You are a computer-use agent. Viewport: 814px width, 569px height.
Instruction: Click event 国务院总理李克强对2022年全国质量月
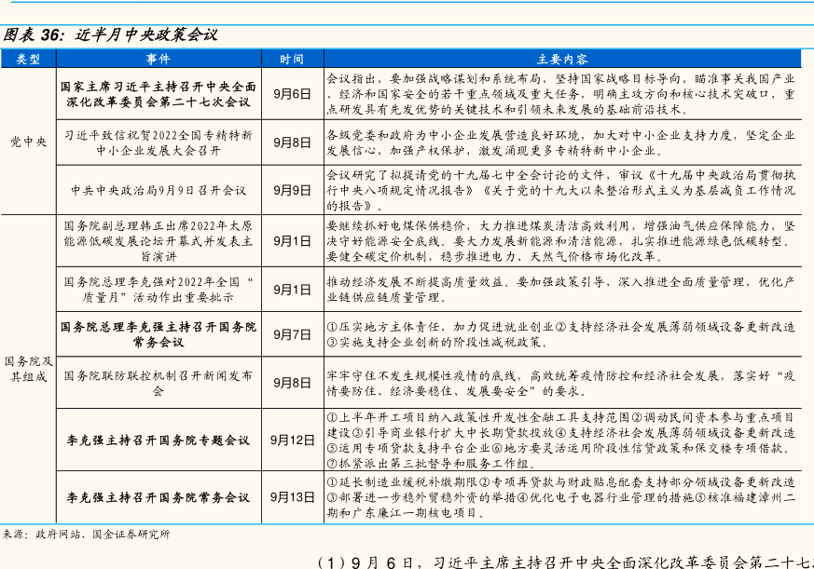(x=159, y=290)
